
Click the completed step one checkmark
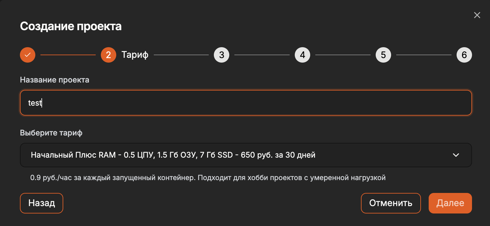click(28, 55)
